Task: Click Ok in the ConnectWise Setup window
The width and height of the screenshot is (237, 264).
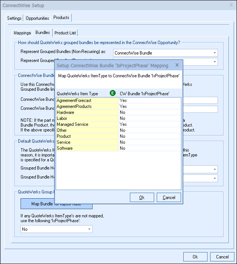Action: 195,257
